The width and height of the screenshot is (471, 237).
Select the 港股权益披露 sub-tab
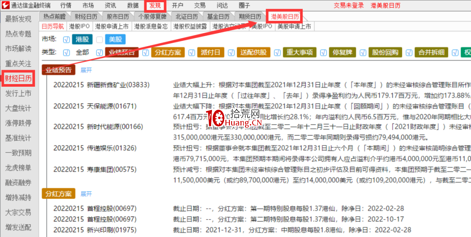[191, 27]
